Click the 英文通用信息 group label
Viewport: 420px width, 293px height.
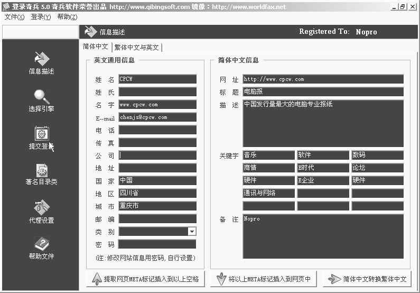(114, 60)
